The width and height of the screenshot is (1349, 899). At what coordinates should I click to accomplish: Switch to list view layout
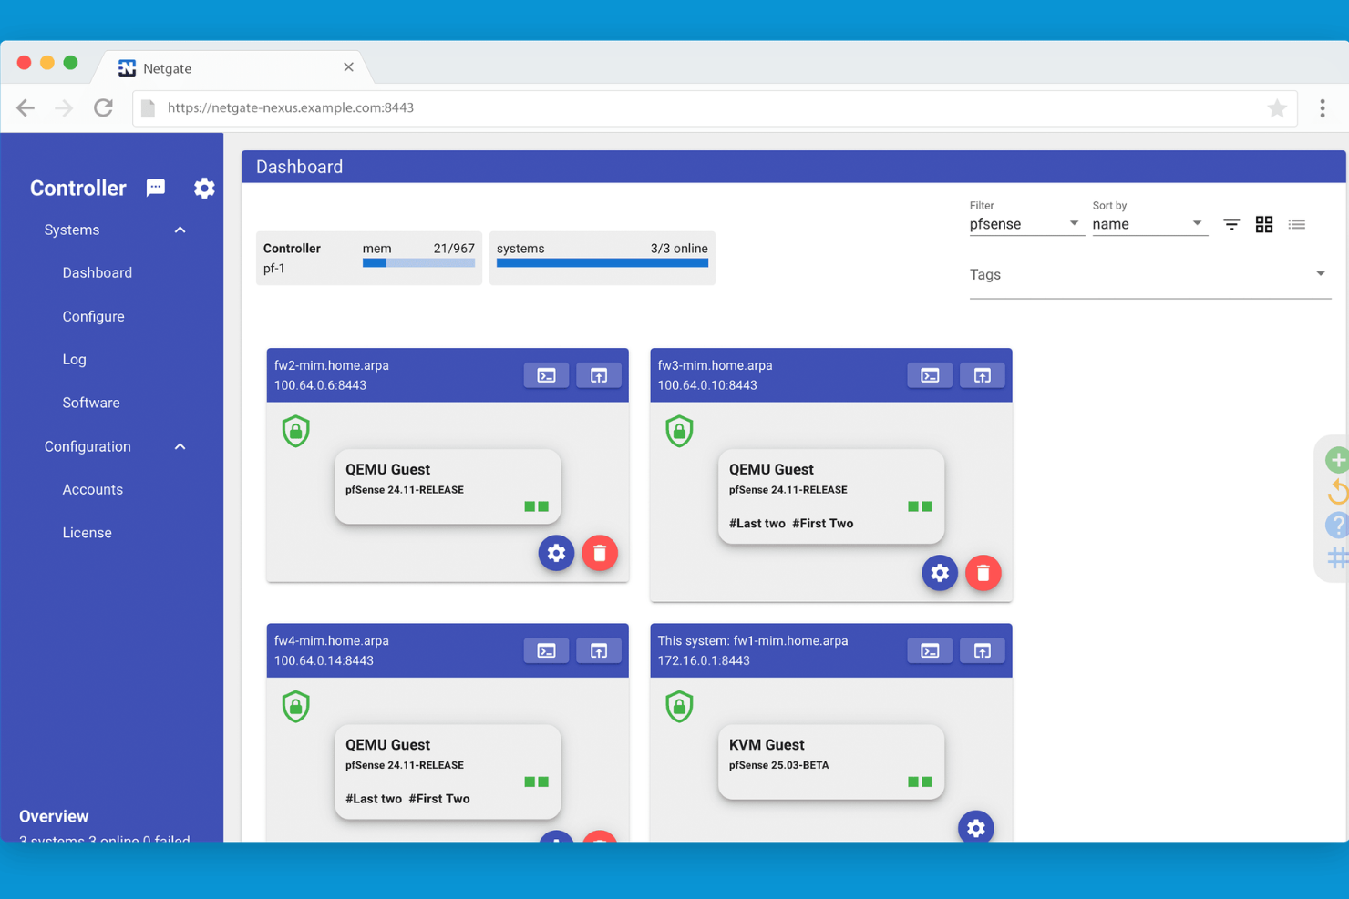click(x=1297, y=224)
